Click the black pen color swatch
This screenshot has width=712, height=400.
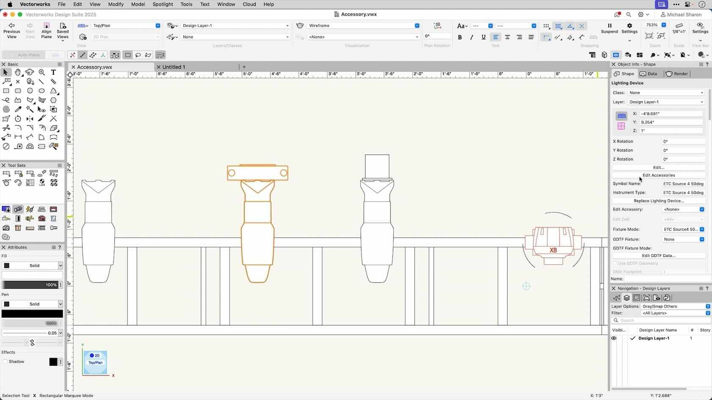[32, 314]
